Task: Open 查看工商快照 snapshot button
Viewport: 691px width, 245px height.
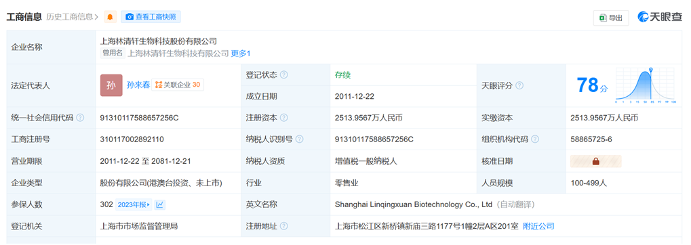Action: [151, 17]
